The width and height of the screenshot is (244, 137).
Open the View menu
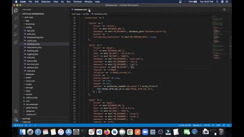56,2
